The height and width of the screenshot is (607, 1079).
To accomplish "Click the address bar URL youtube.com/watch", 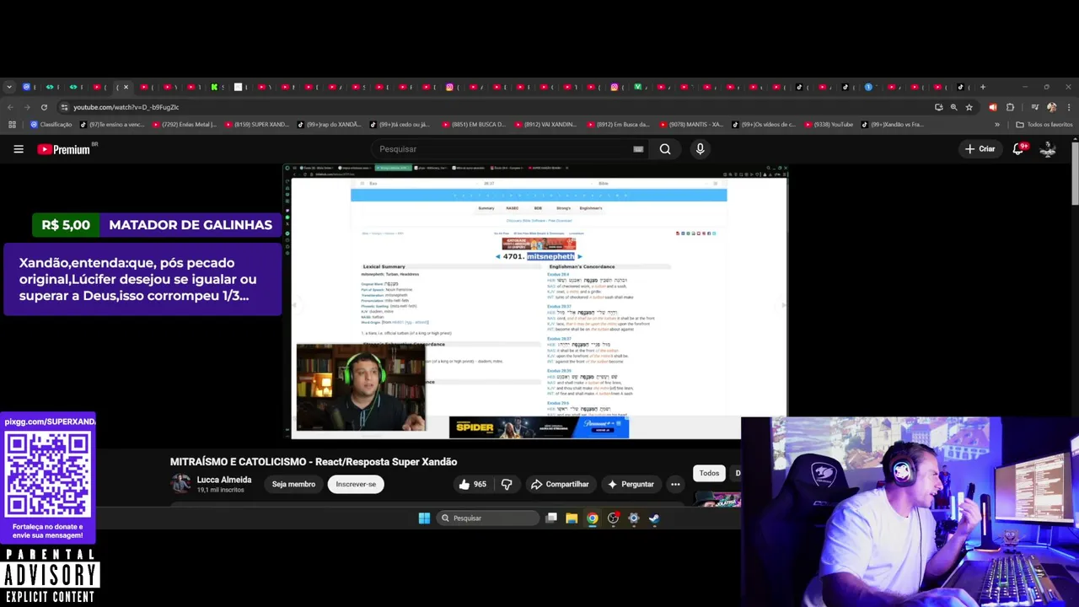I will (126, 107).
